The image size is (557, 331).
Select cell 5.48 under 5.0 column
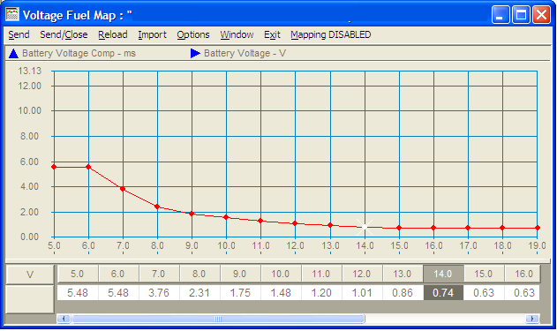(x=78, y=293)
